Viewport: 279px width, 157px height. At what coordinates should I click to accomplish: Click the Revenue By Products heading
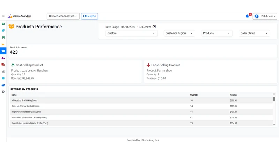click(x=24, y=89)
